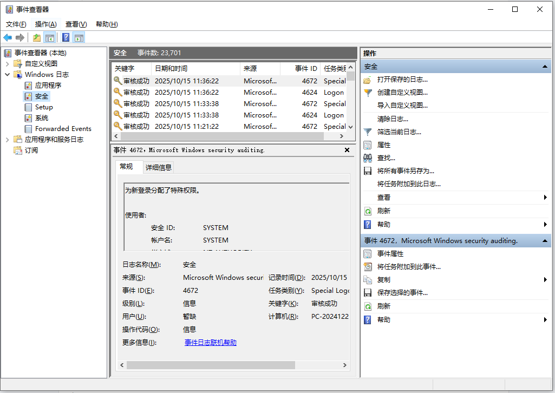Expand 帮助 submenu under 安全 section
Viewport: 555px width, 393px height.
click(545, 224)
